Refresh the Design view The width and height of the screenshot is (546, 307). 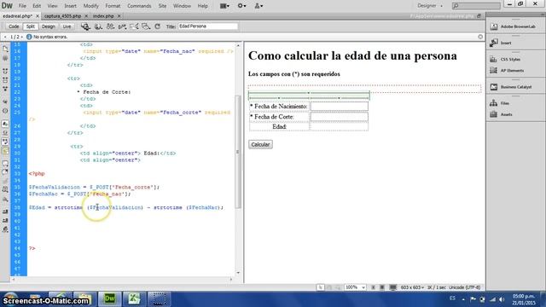point(157,26)
